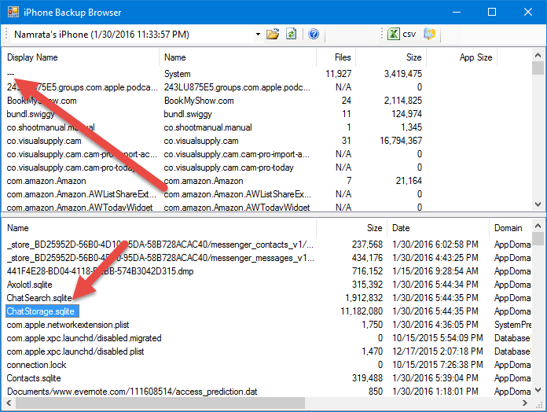Select connection.lock file
This screenshot has height=412, width=547.
[x=36, y=365]
